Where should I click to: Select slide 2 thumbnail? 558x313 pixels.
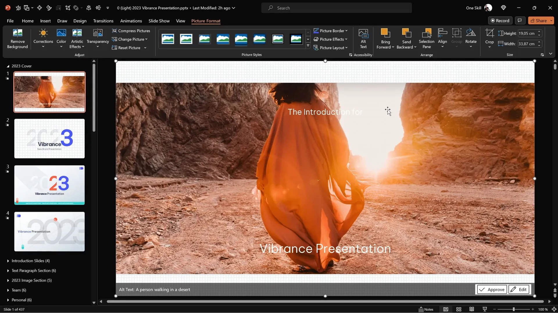pyautogui.click(x=49, y=139)
